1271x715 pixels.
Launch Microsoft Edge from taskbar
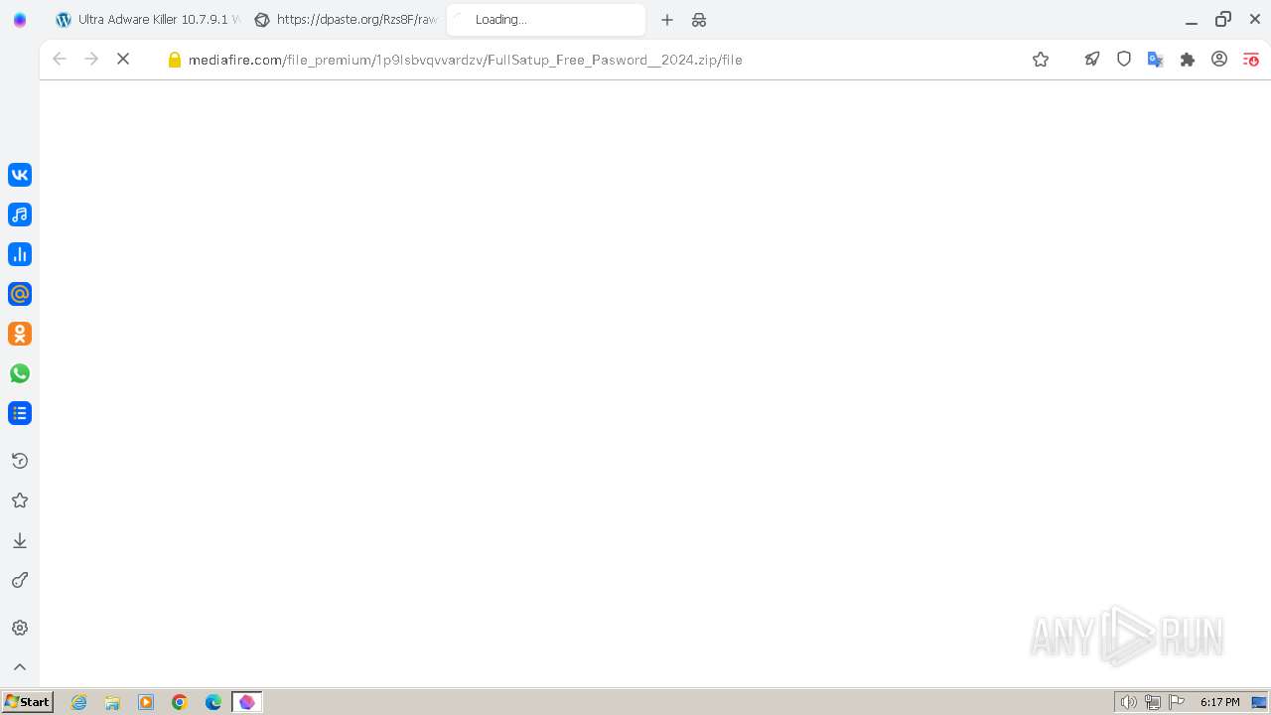pyautogui.click(x=213, y=702)
